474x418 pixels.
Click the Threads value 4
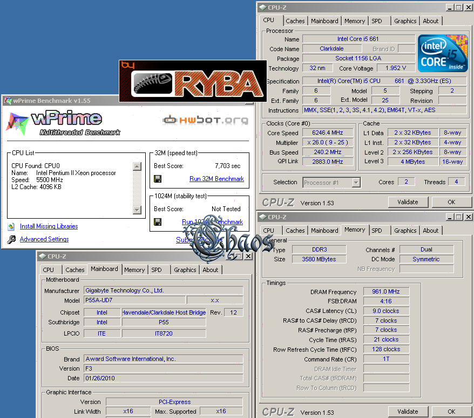(x=457, y=182)
